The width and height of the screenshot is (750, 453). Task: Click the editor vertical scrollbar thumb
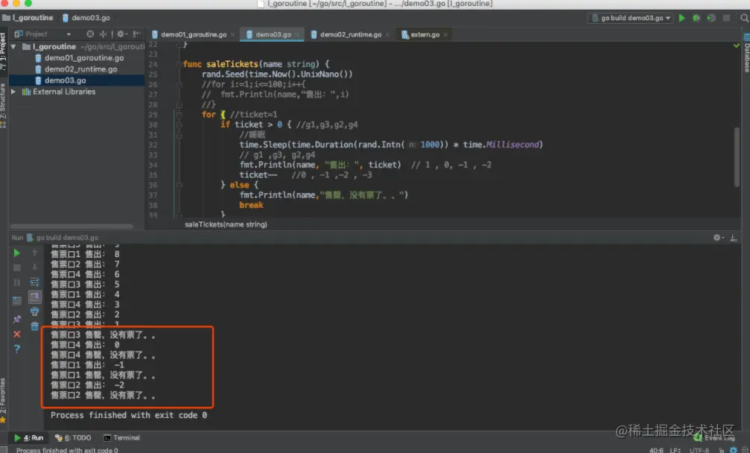(737, 157)
